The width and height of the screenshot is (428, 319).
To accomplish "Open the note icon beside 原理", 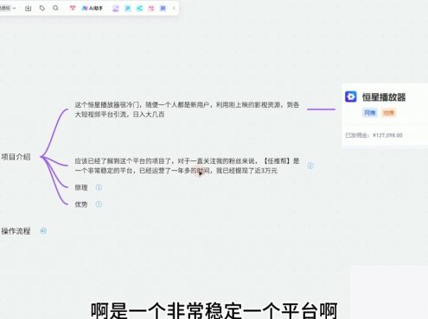I will pos(99,187).
